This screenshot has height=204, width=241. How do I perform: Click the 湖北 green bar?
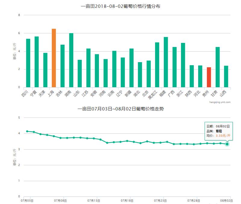140,75
